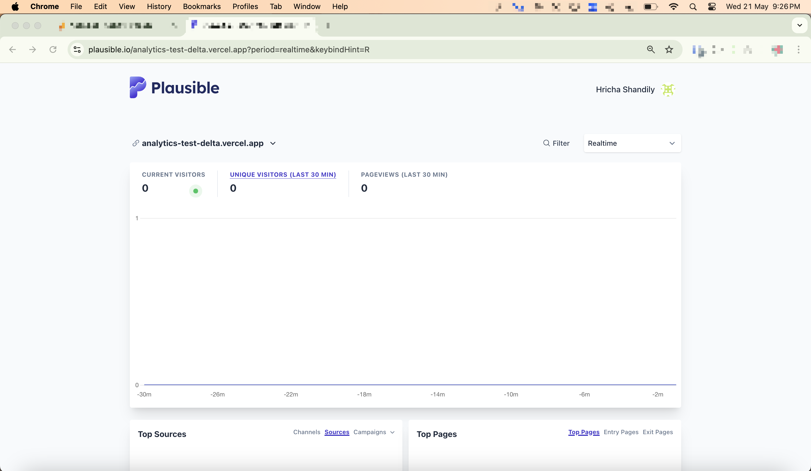This screenshot has width=811, height=471.
Task: Switch to the Channels tab in Top Sources
Action: click(x=306, y=432)
